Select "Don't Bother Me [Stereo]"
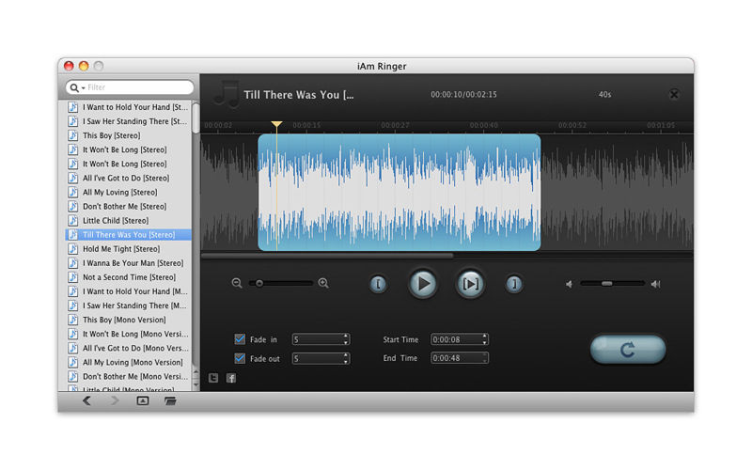 [128, 206]
